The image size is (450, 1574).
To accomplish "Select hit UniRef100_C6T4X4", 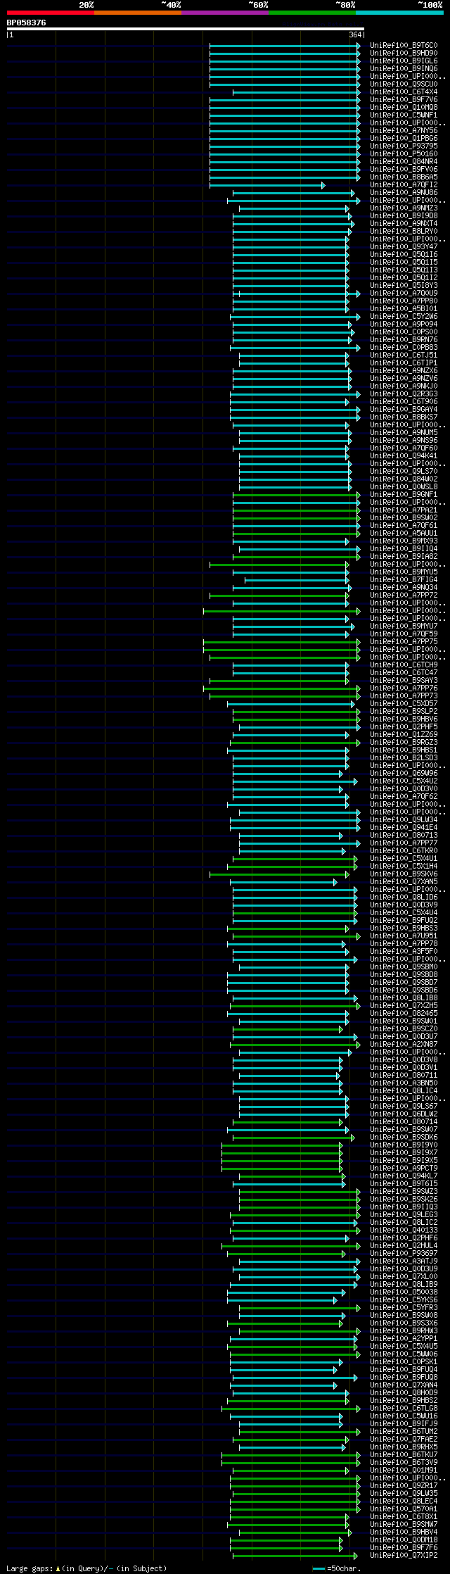I will click(x=404, y=92).
